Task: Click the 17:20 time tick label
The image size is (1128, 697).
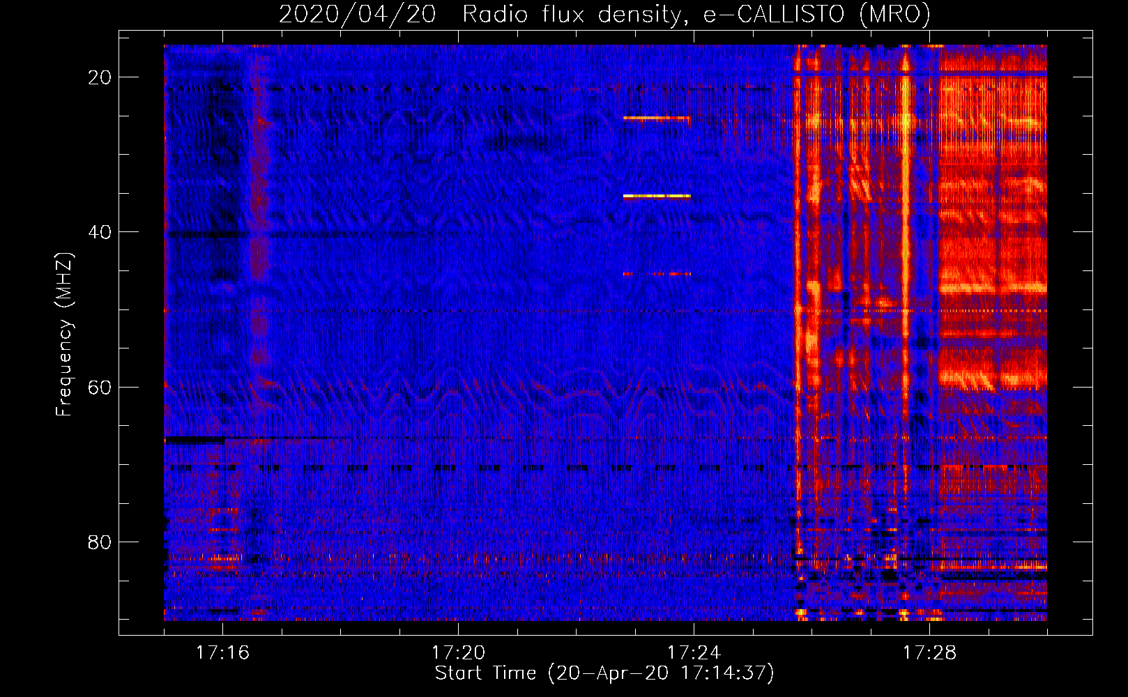Action: [458, 653]
